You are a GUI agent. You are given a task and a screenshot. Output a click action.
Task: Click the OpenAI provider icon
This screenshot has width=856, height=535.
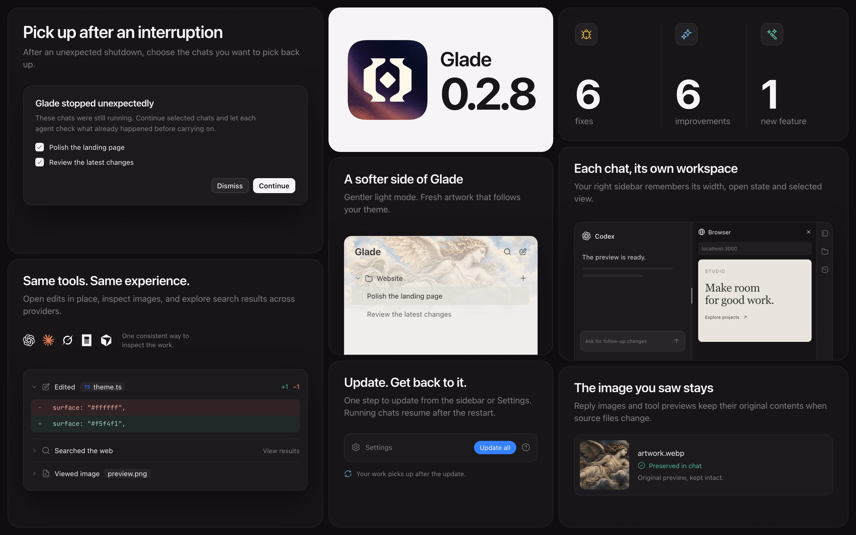(x=29, y=340)
